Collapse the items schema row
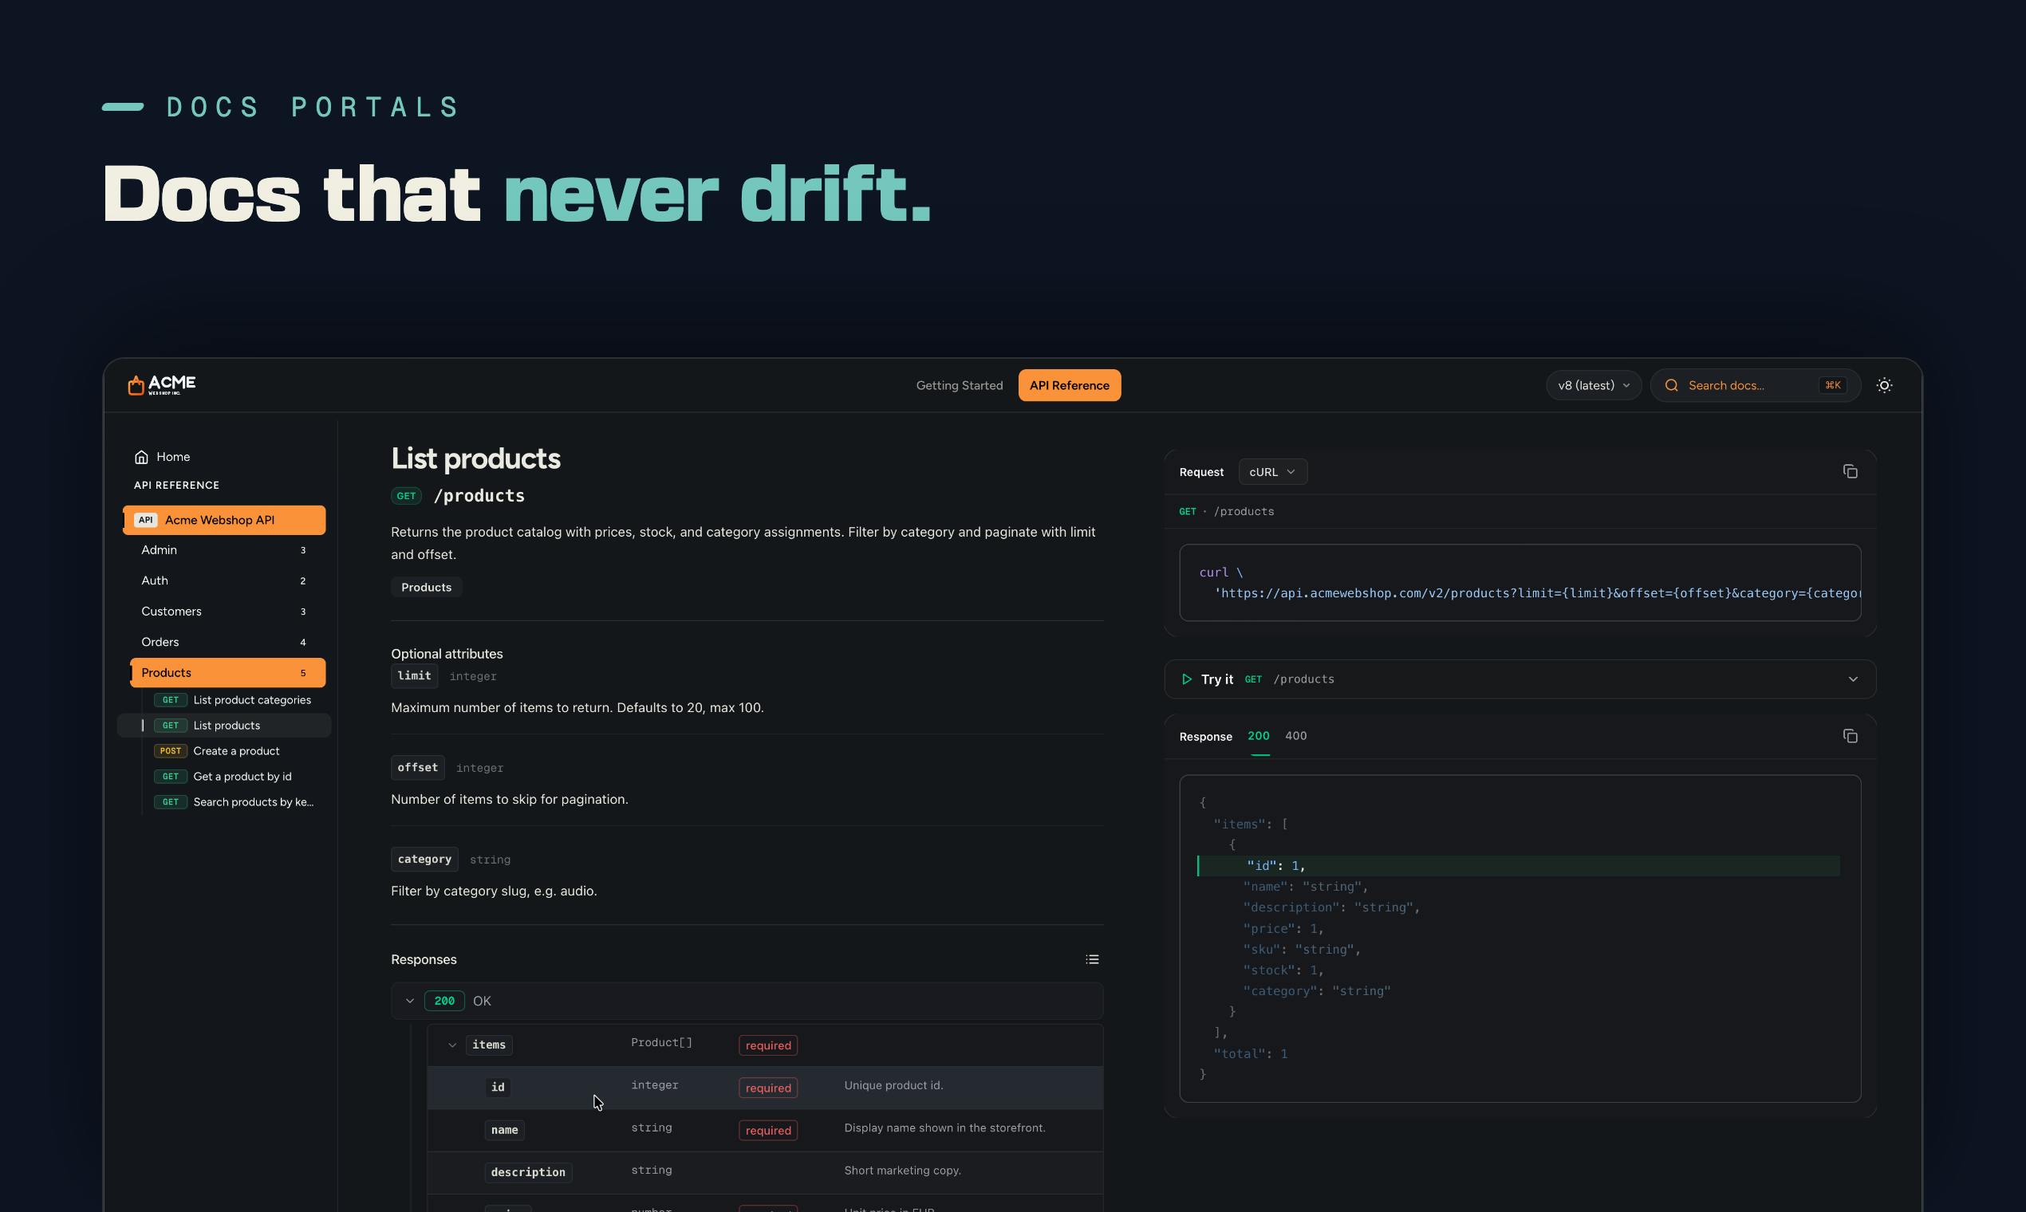This screenshot has height=1212, width=2026. pos(451,1045)
